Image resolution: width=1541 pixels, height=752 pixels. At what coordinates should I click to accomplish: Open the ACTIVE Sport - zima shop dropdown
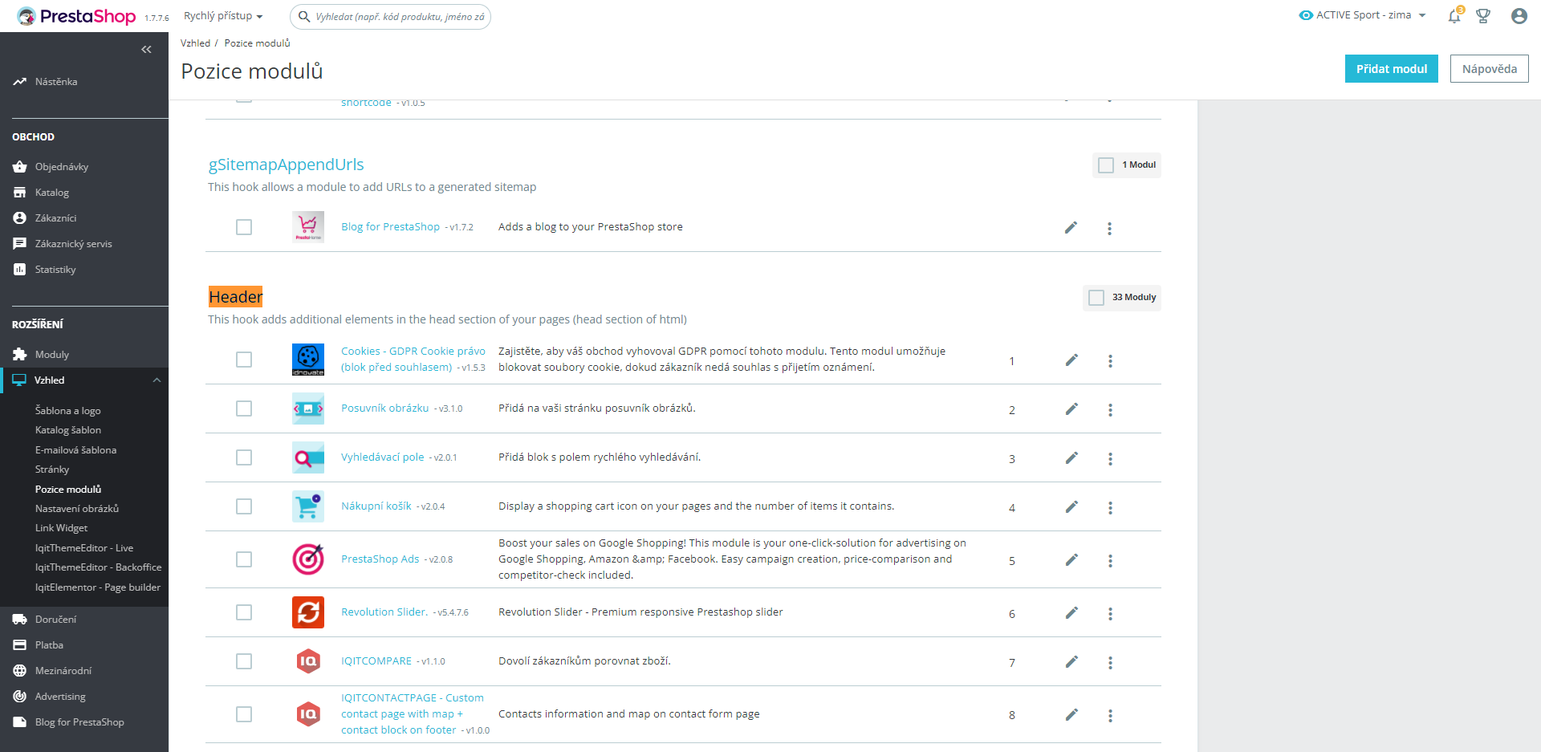(x=1363, y=15)
